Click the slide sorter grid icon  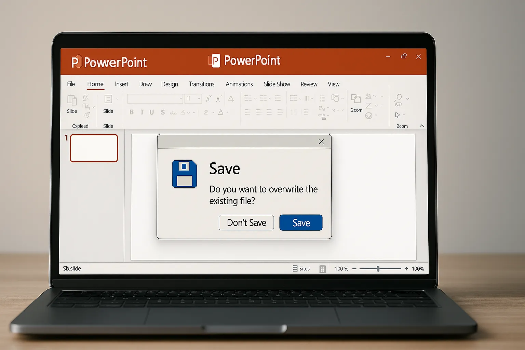(322, 269)
